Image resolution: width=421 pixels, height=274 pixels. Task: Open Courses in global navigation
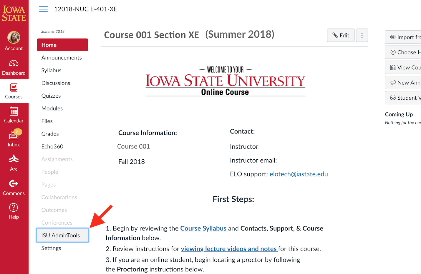14,91
